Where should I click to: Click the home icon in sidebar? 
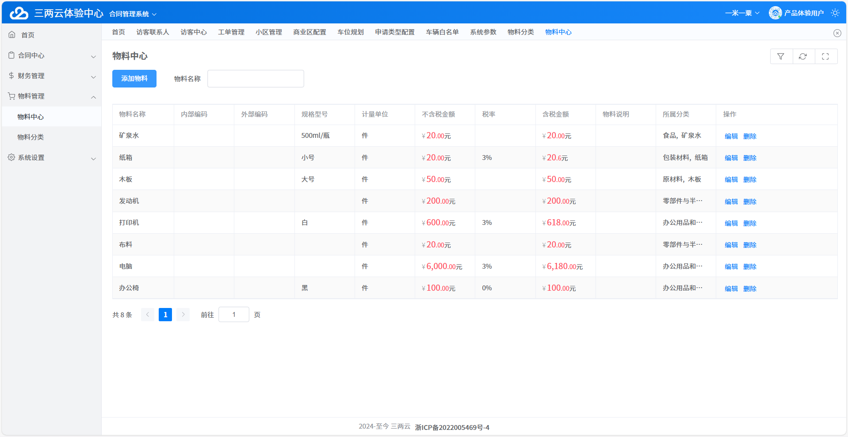[x=12, y=34]
